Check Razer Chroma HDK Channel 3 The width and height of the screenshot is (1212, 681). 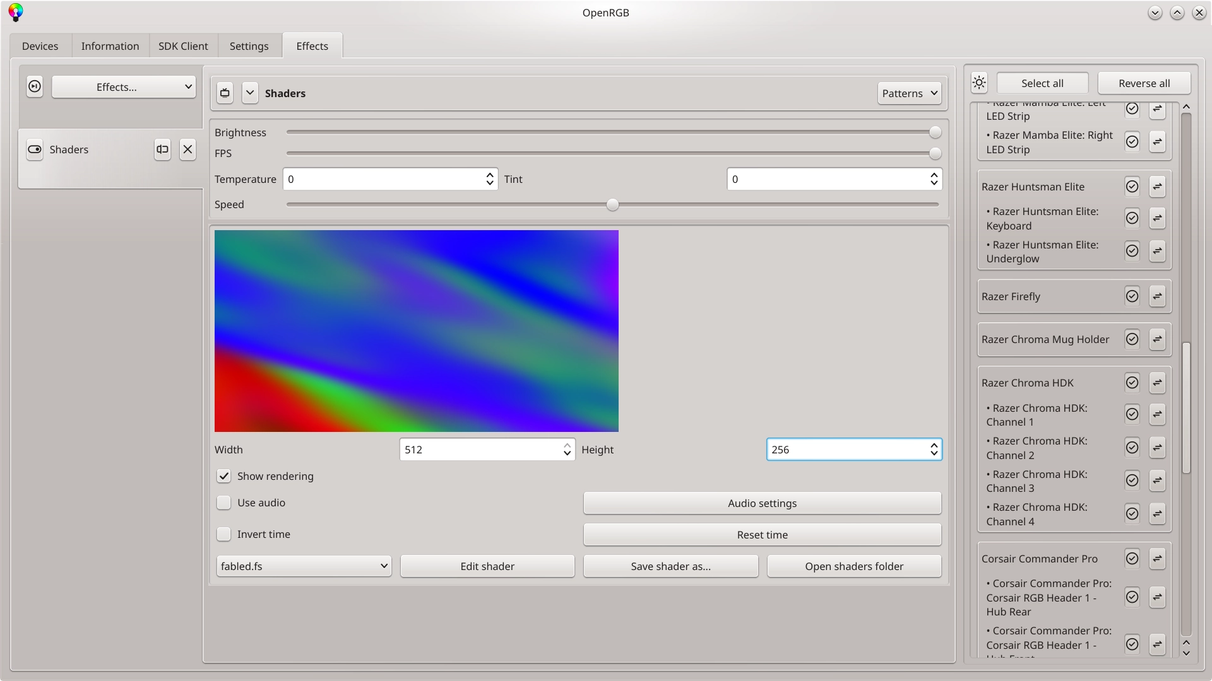click(x=1132, y=480)
